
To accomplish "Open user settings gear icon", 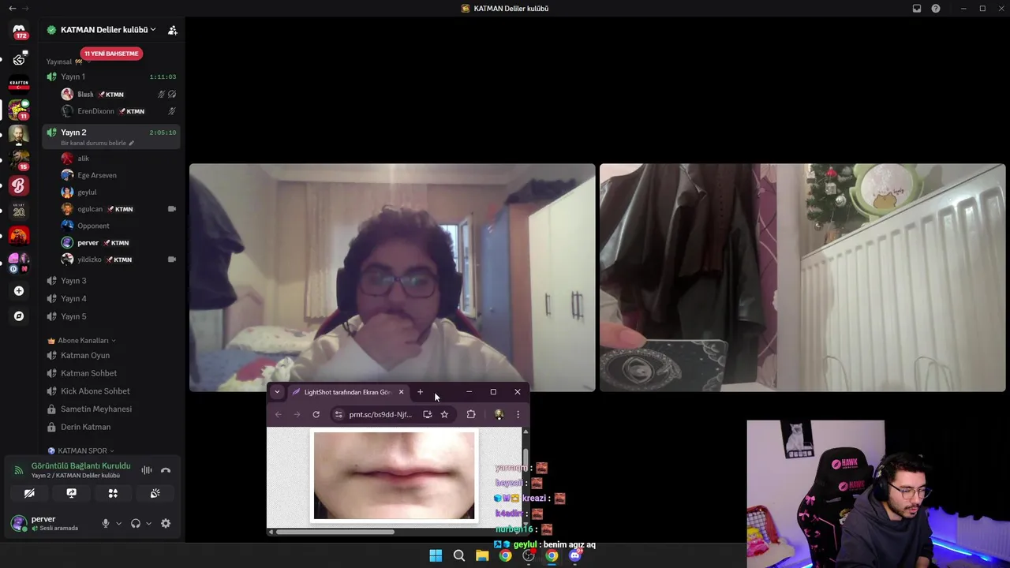I will pyautogui.click(x=166, y=523).
